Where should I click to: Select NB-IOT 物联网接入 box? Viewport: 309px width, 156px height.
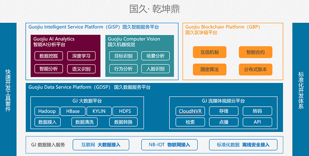[x=169, y=145]
